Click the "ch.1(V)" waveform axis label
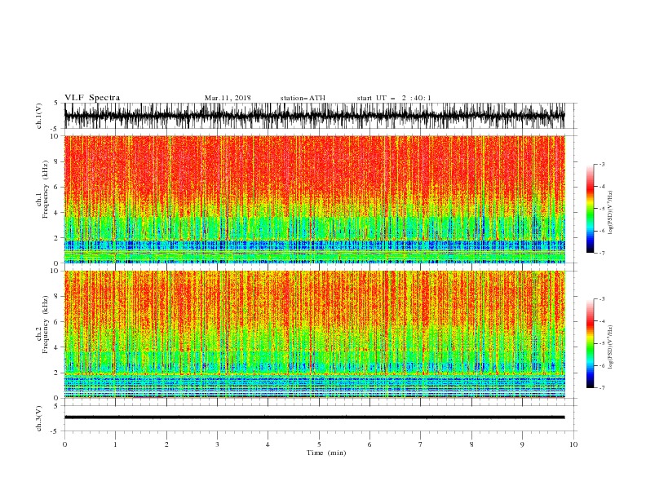Viewport: 646px width, 499px height. tap(39, 116)
